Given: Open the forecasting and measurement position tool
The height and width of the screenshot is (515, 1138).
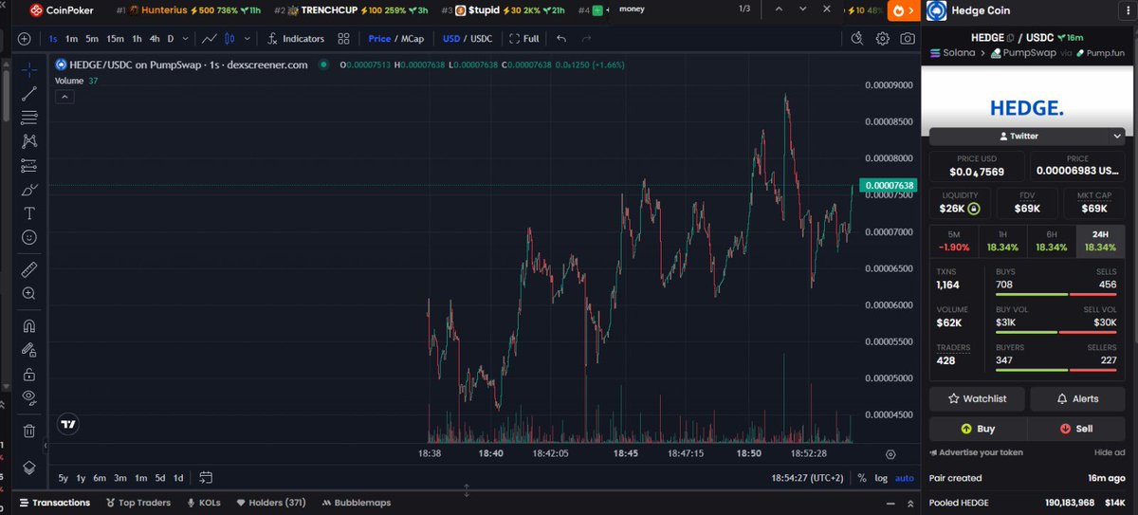Looking at the screenshot, I should (29, 165).
